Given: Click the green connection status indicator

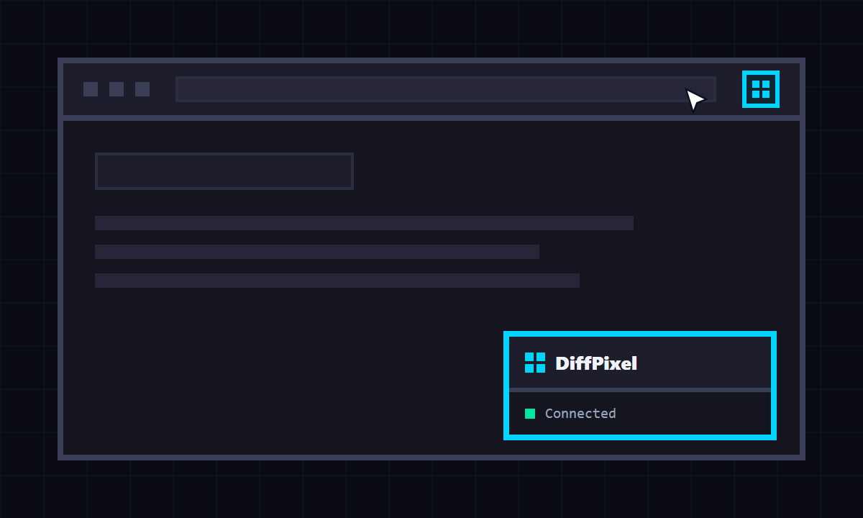Looking at the screenshot, I should (x=530, y=414).
